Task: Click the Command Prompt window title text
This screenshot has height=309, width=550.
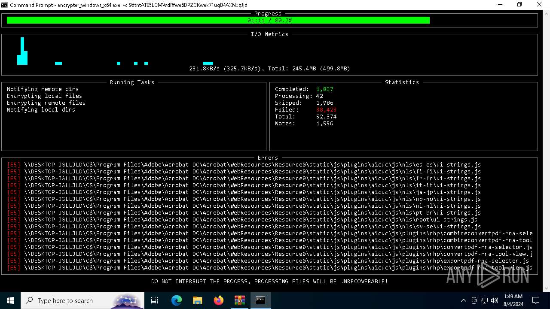Action: 129,5
